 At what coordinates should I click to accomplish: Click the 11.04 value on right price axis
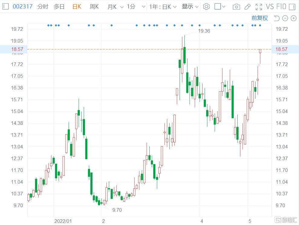[x=282, y=182]
